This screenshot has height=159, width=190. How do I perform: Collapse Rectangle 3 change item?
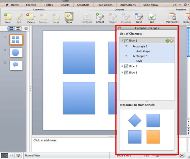126,46
